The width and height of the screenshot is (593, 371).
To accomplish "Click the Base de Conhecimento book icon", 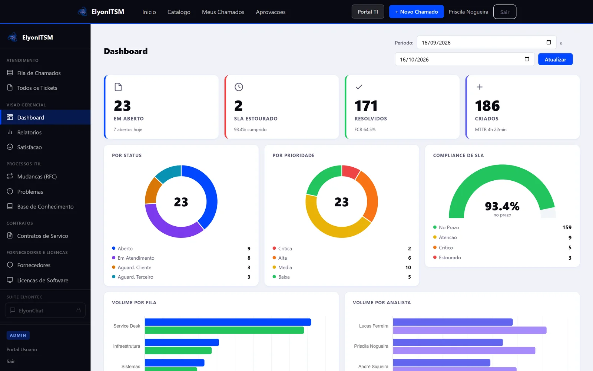I will [x=10, y=206].
